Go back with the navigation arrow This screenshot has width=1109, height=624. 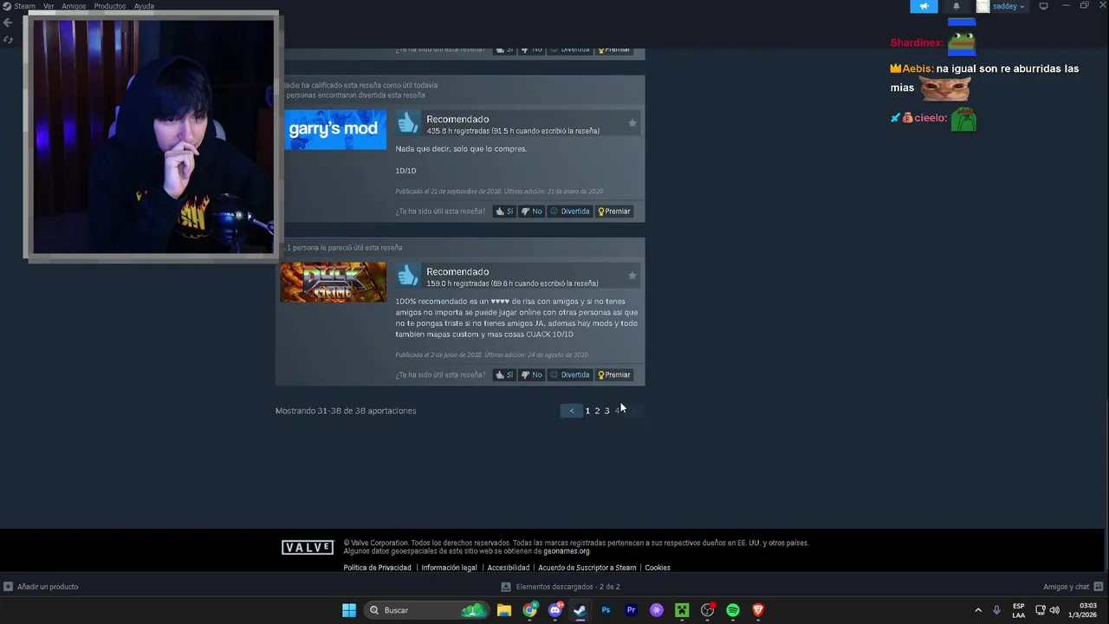pos(8,23)
